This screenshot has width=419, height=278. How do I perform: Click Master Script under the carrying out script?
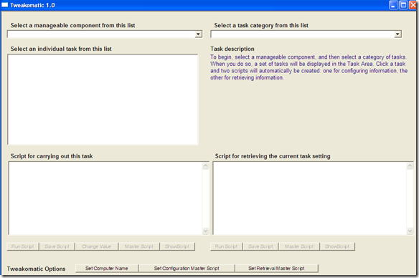tap(139, 246)
